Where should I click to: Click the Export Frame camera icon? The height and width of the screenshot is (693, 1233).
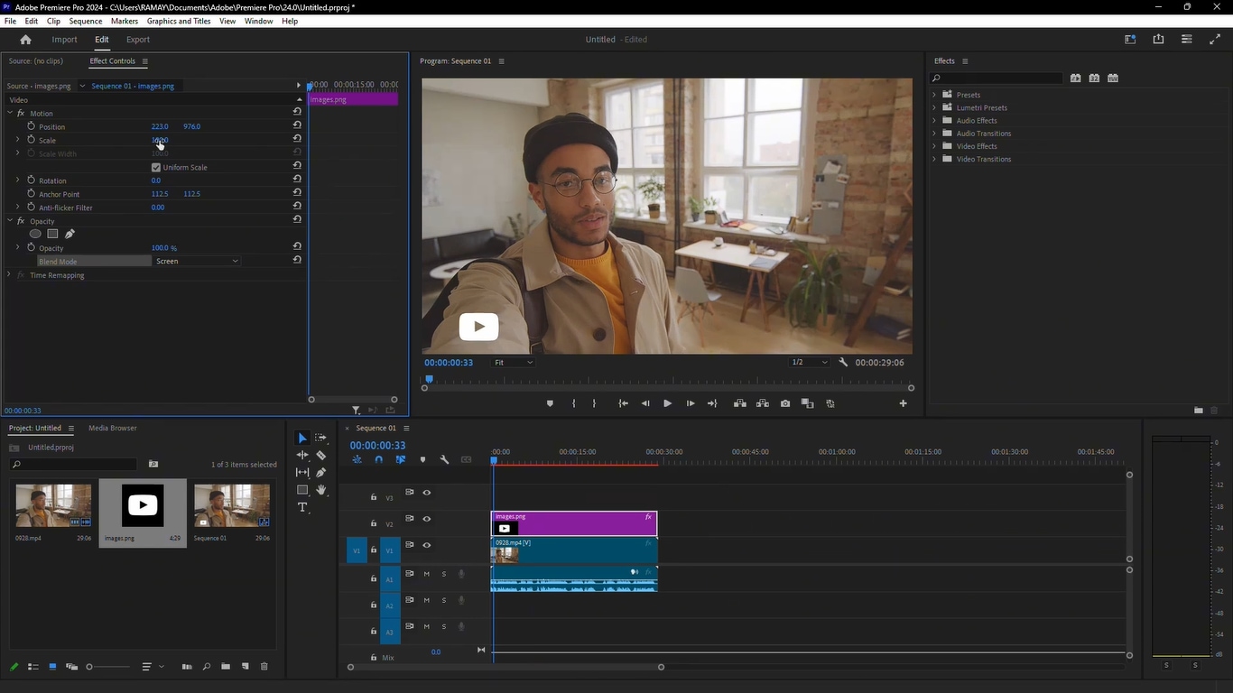click(x=784, y=403)
